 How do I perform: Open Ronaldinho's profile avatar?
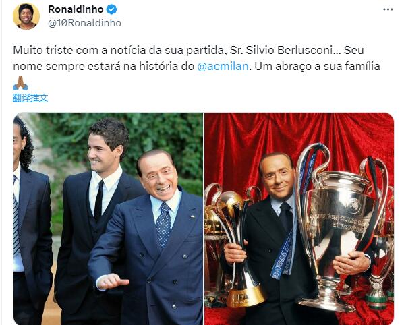[26, 16]
